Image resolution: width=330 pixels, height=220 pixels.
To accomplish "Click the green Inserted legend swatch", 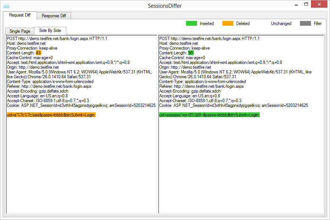I will (x=191, y=23).
